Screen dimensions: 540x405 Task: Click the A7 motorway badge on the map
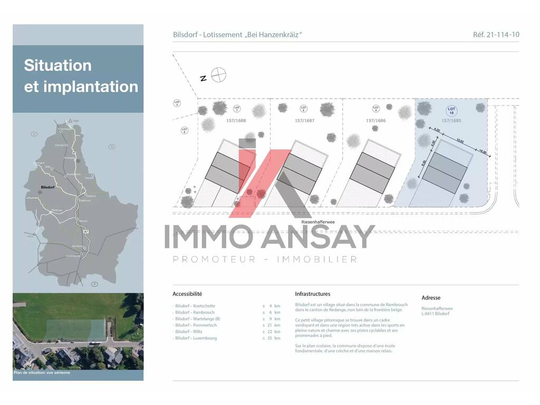click(86, 232)
